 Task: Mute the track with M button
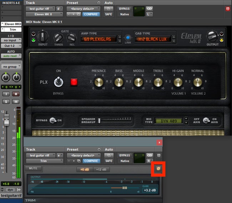[16, 101]
